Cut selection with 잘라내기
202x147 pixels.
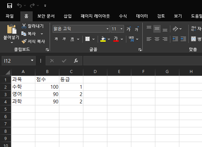tap(32, 26)
